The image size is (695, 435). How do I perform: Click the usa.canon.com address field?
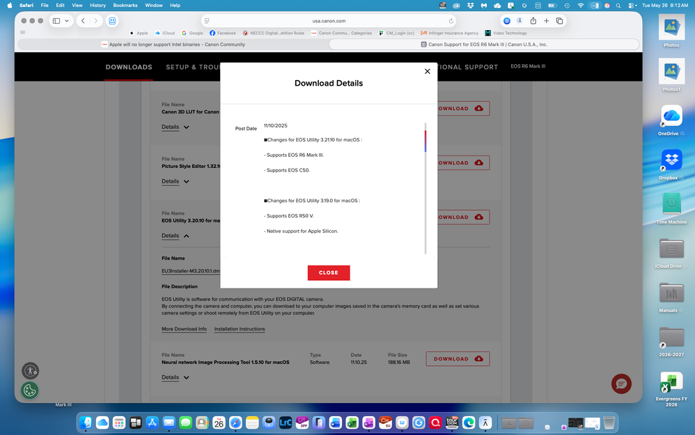[329, 21]
